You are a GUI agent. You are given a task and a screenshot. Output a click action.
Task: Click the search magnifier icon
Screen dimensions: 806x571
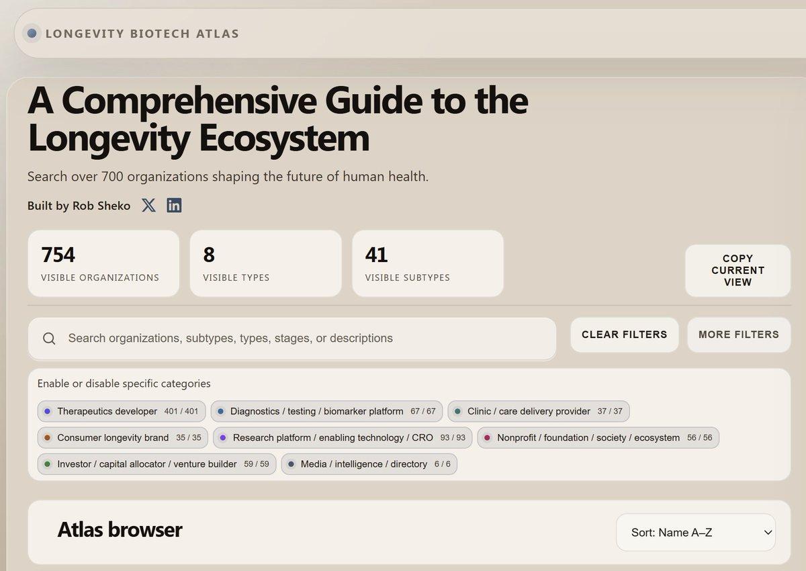tap(49, 339)
